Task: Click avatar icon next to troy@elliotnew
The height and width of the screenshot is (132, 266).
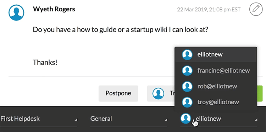Action: pos(187,102)
